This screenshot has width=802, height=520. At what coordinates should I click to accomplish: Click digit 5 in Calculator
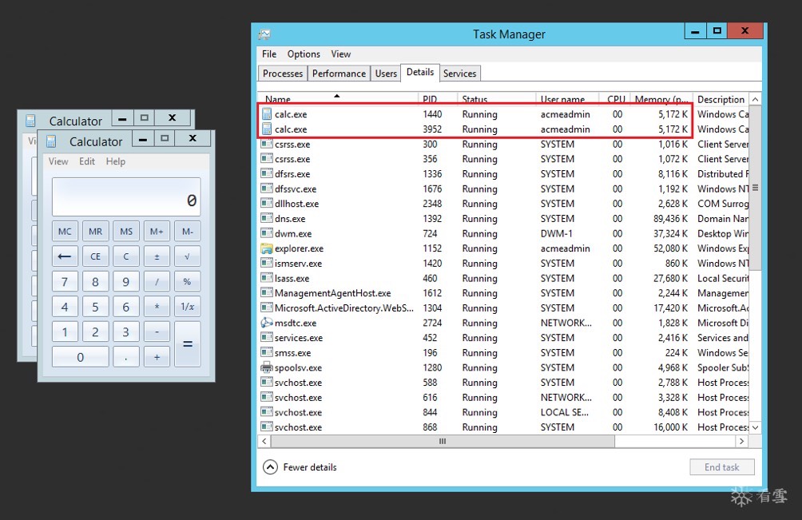click(x=96, y=307)
